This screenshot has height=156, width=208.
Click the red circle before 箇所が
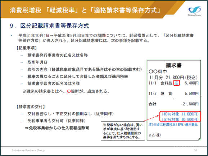point(69,91)
